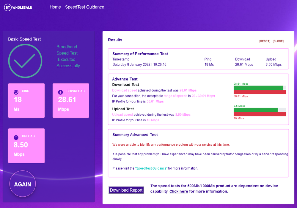Screen dimensions: 297x208
Task: Open the Home menu item
Action: [55, 7]
